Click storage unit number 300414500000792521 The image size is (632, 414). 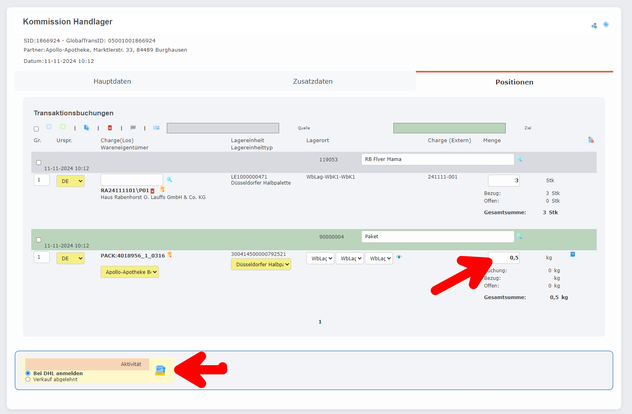(259, 254)
